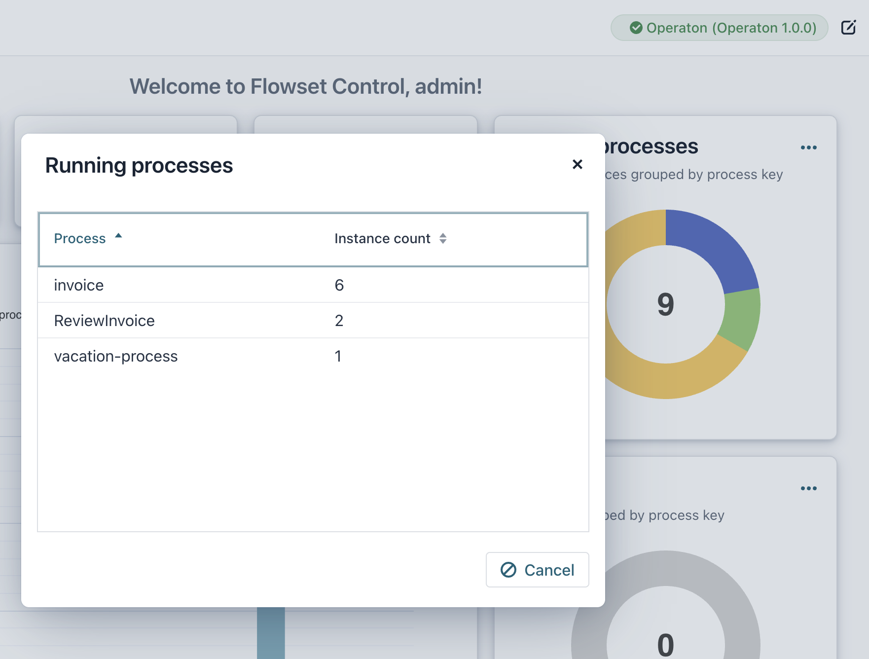Open the top processes card three-dot menu
Screen dimensions: 869x659
[808, 147]
